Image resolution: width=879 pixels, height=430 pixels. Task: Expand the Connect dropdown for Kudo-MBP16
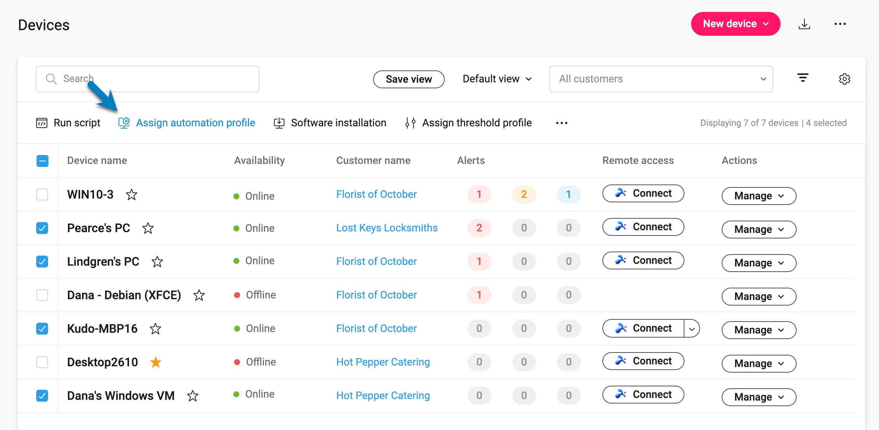692,328
